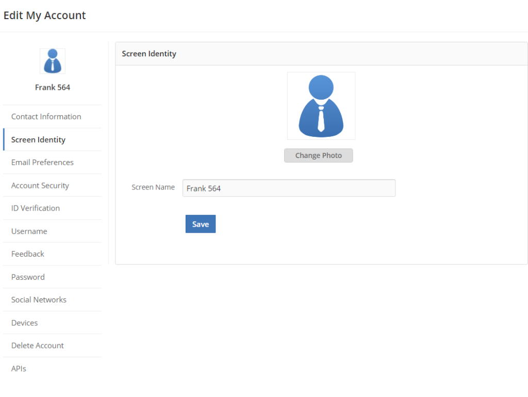Go to Social Networks

point(39,300)
